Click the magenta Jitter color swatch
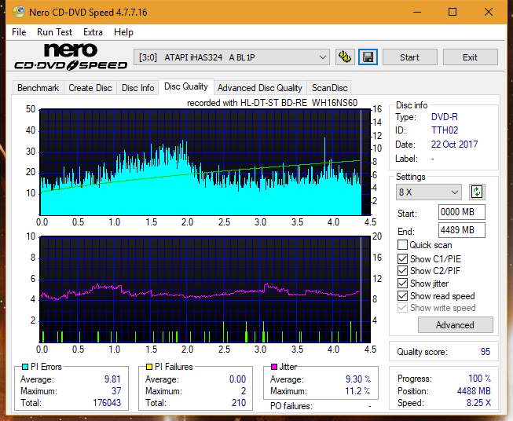Screen dimensions: 513x421 [x=274, y=367]
